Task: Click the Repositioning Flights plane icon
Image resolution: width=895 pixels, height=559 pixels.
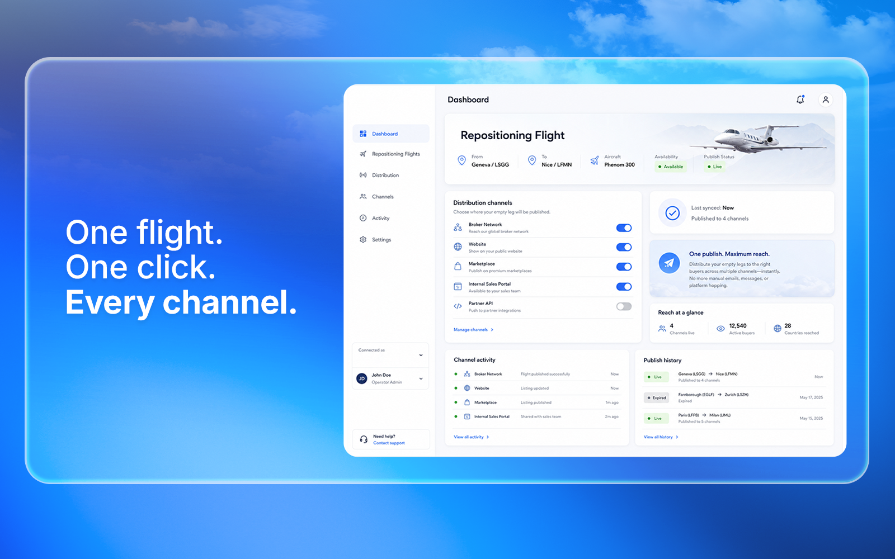Action: tap(363, 154)
